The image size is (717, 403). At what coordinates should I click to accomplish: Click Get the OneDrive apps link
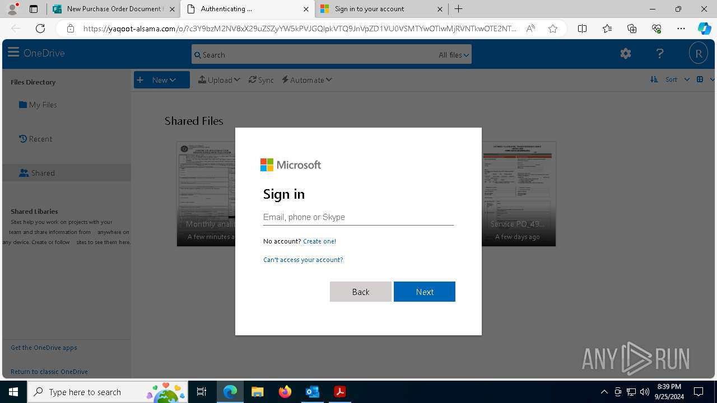point(44,348)
